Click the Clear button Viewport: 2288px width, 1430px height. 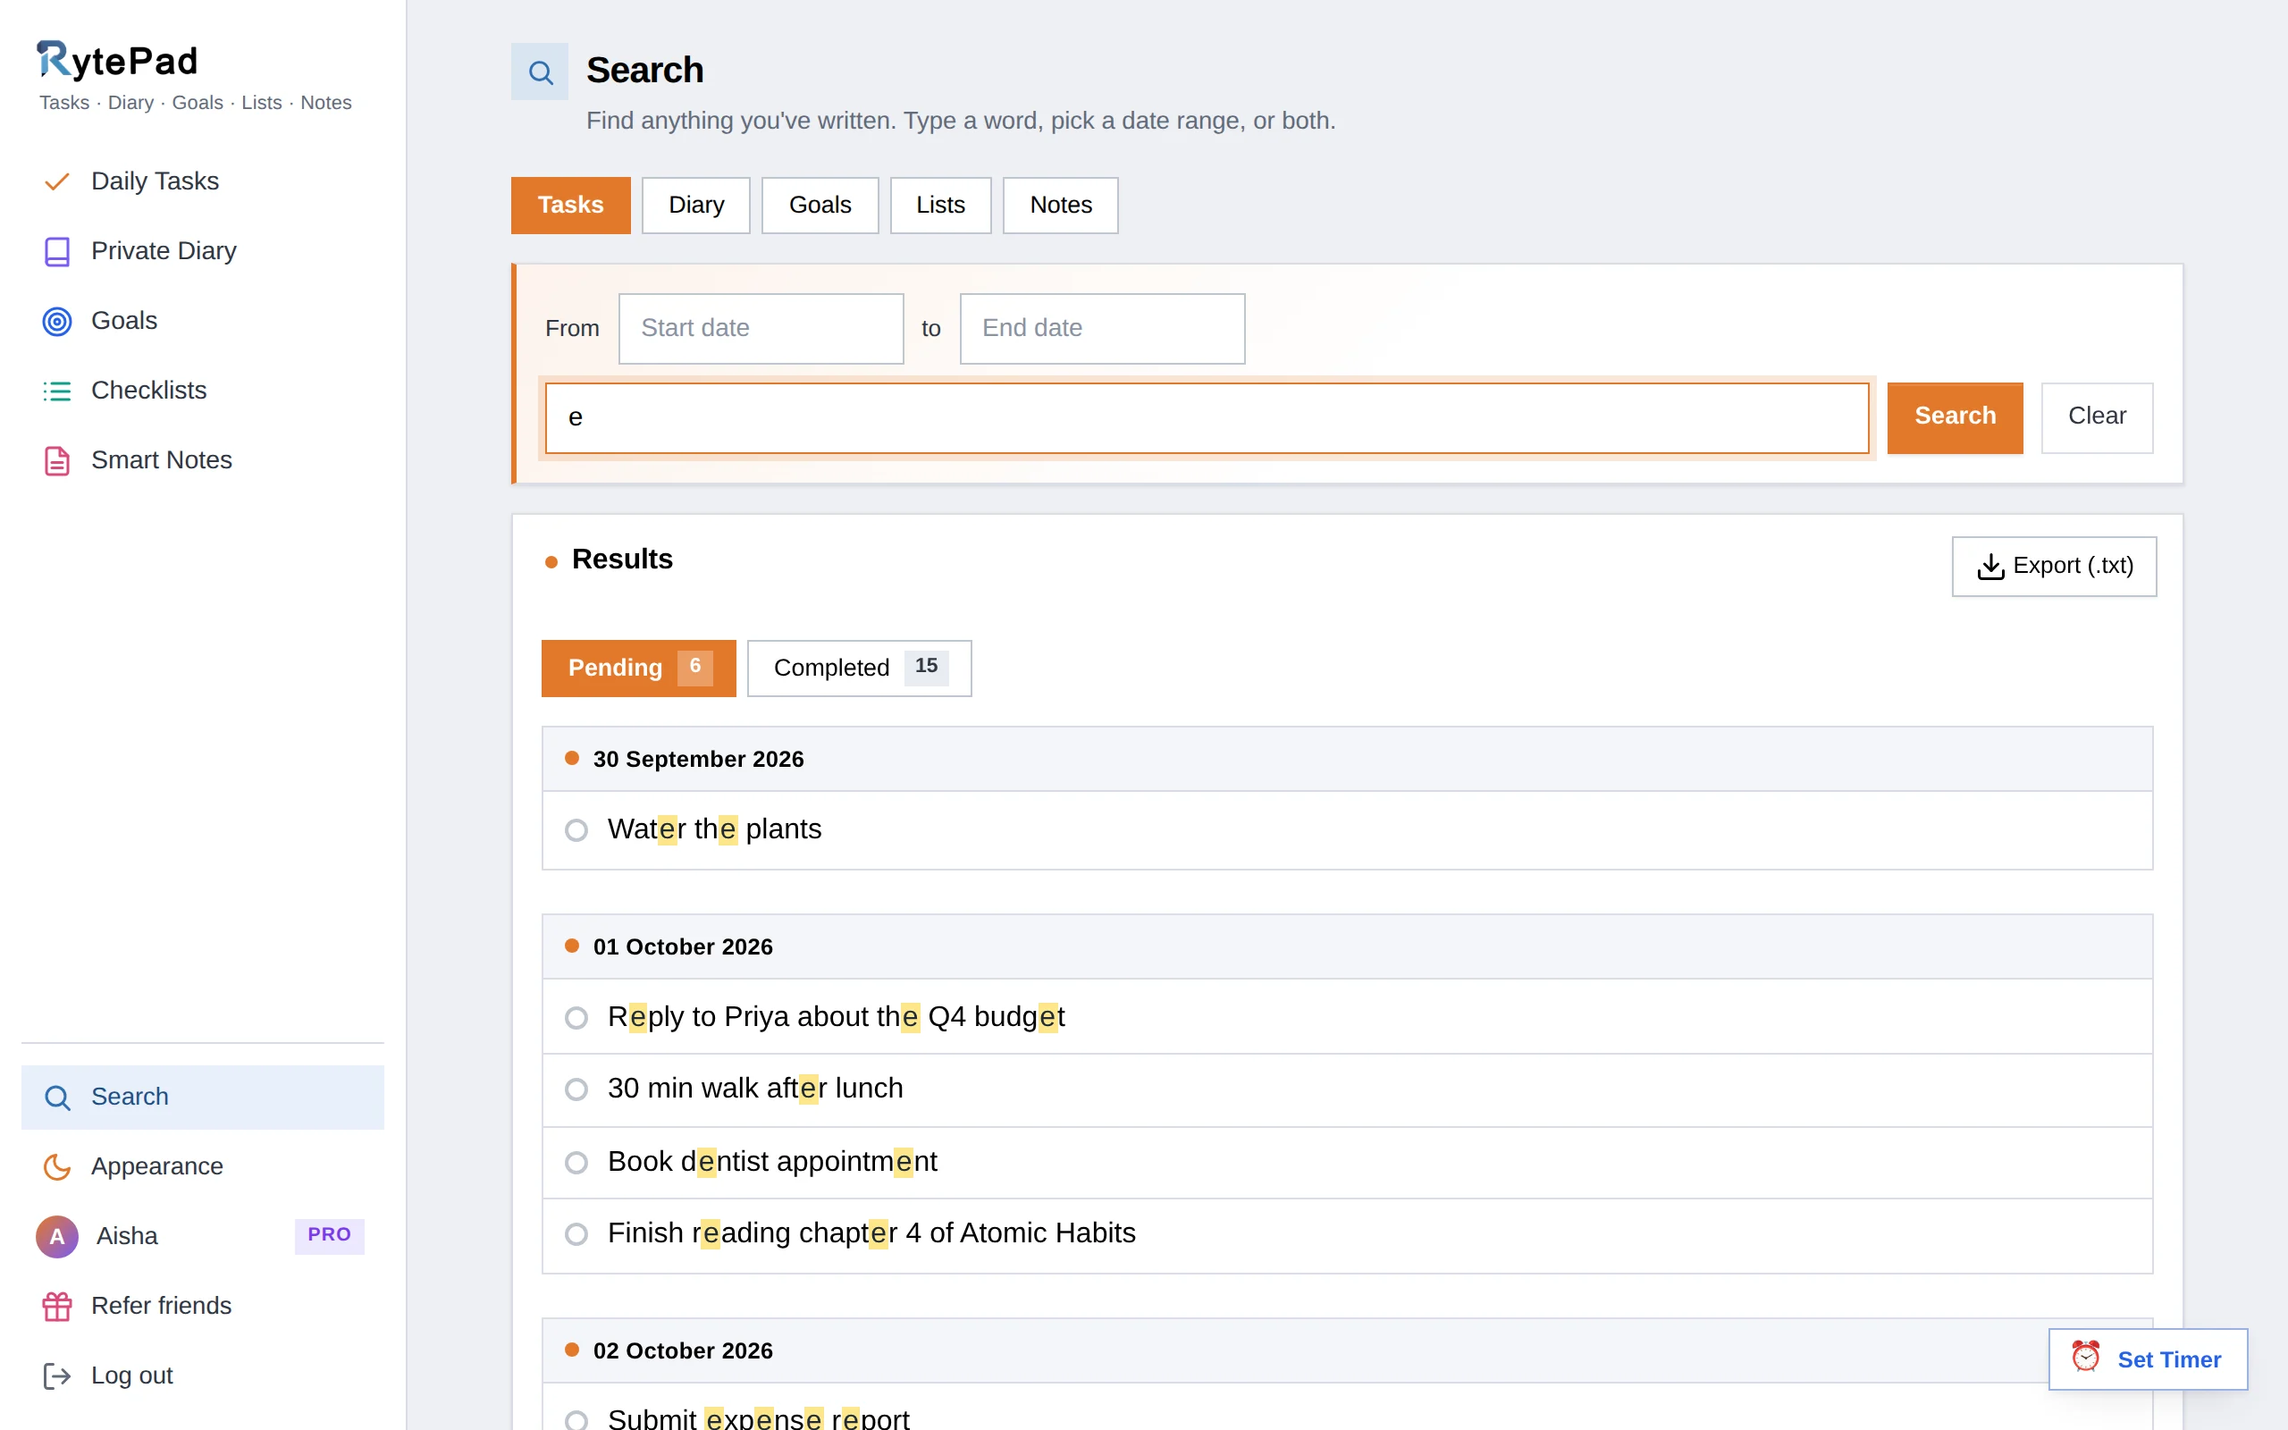[x=2096, y=417]
